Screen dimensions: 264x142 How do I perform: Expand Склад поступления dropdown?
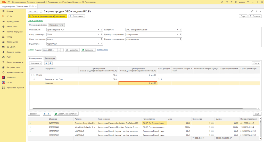(x=98, y=39)
